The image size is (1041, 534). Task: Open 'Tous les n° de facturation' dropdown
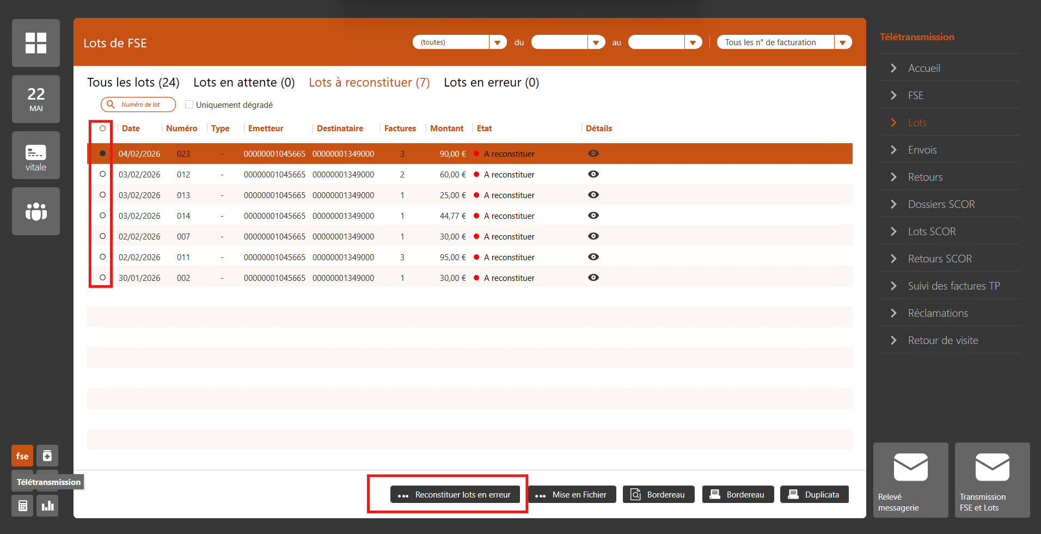[784, 42]
